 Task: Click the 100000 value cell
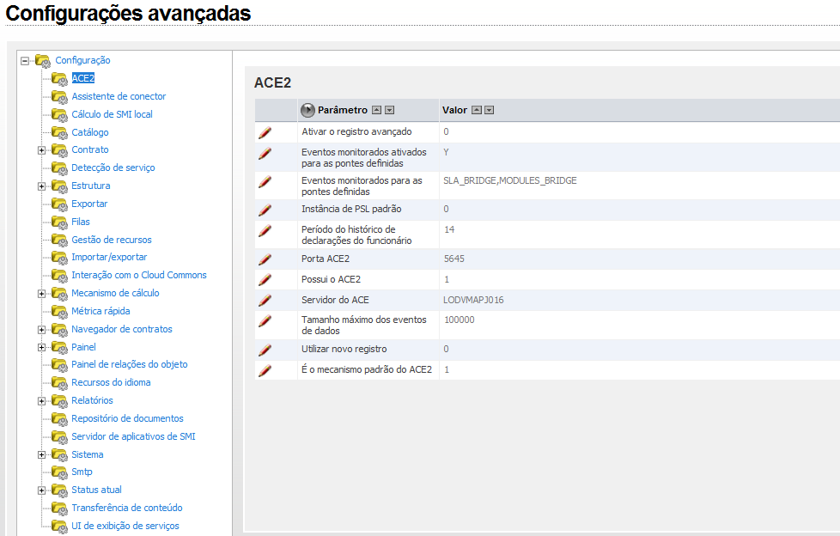click(460, 320)
